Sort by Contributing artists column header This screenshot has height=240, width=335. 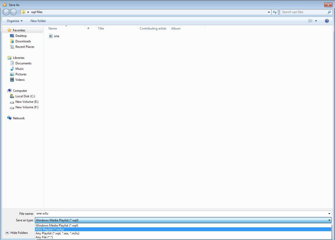click(x=154, y=28)
